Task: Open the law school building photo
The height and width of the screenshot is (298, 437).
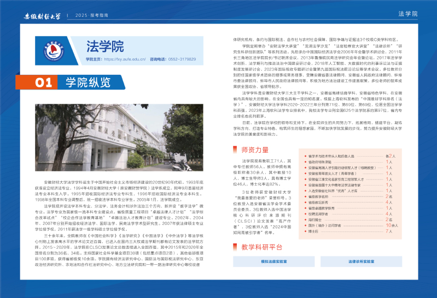Action: 119,138
